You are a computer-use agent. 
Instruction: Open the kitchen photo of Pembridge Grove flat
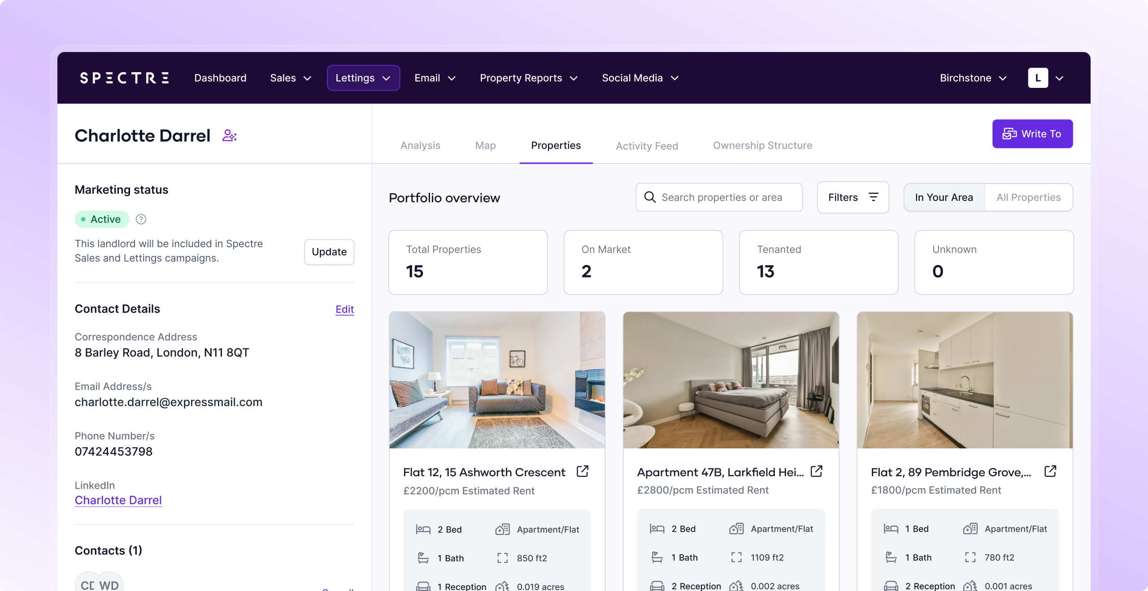tap(965, 380)
